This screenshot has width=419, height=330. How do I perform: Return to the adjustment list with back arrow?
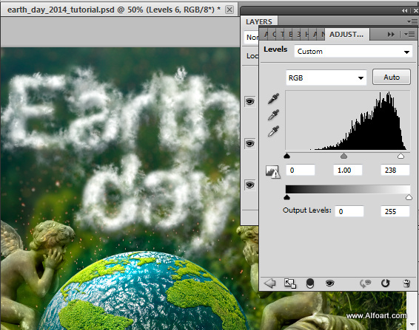click(269, 283)
